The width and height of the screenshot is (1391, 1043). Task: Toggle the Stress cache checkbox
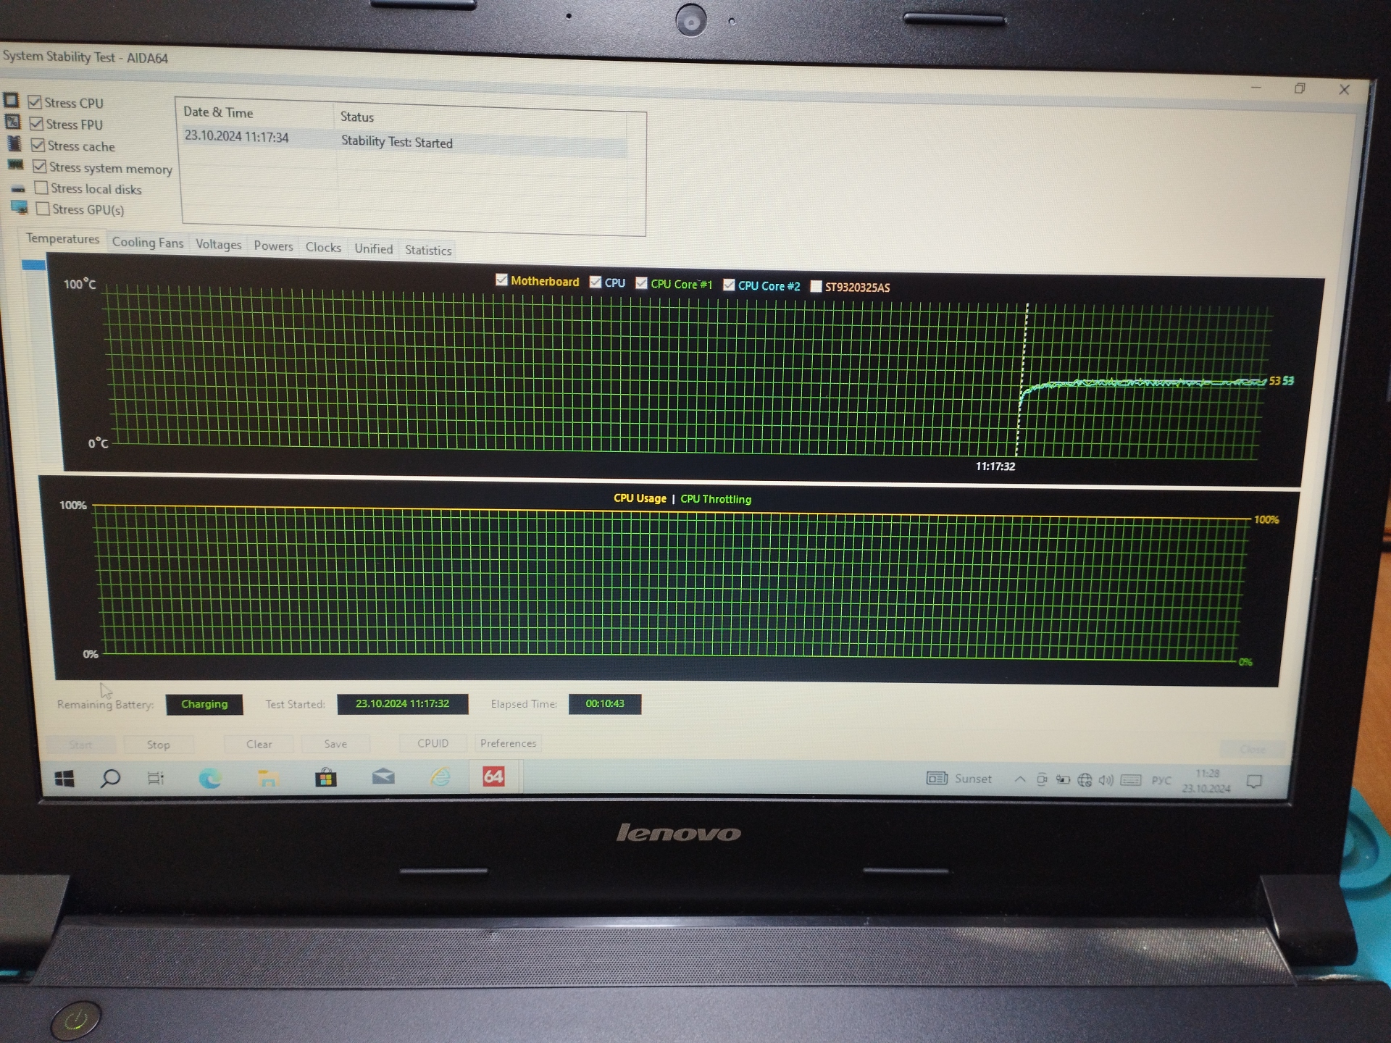[x=38, y=145]
